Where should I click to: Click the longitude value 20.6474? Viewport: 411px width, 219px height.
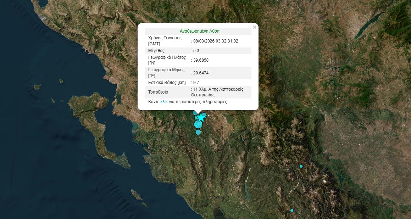point(201,73)
